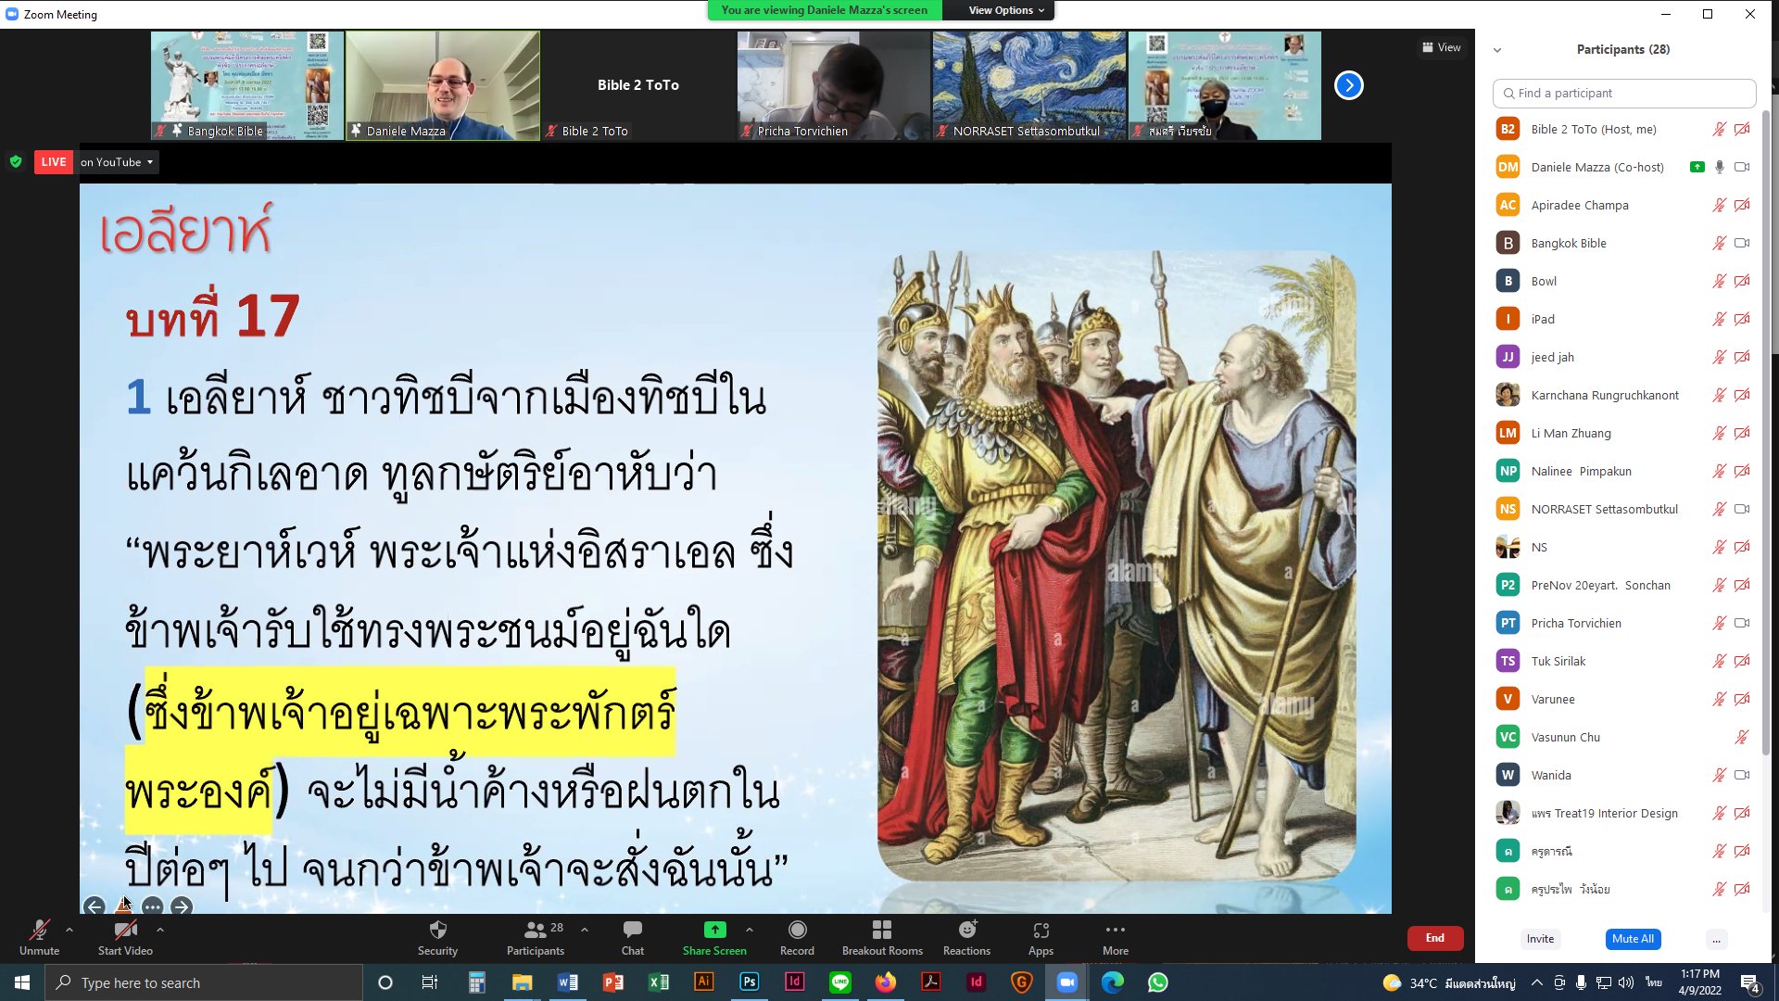Open Firefox from the taskbar
1779x1001 pixels.
(x=885, y=982)
